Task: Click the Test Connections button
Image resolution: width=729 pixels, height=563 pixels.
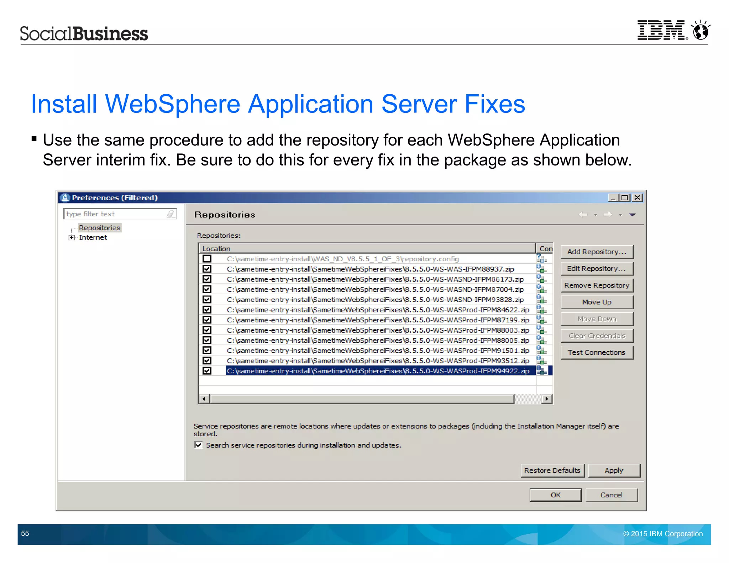Action: click(597, 352)
